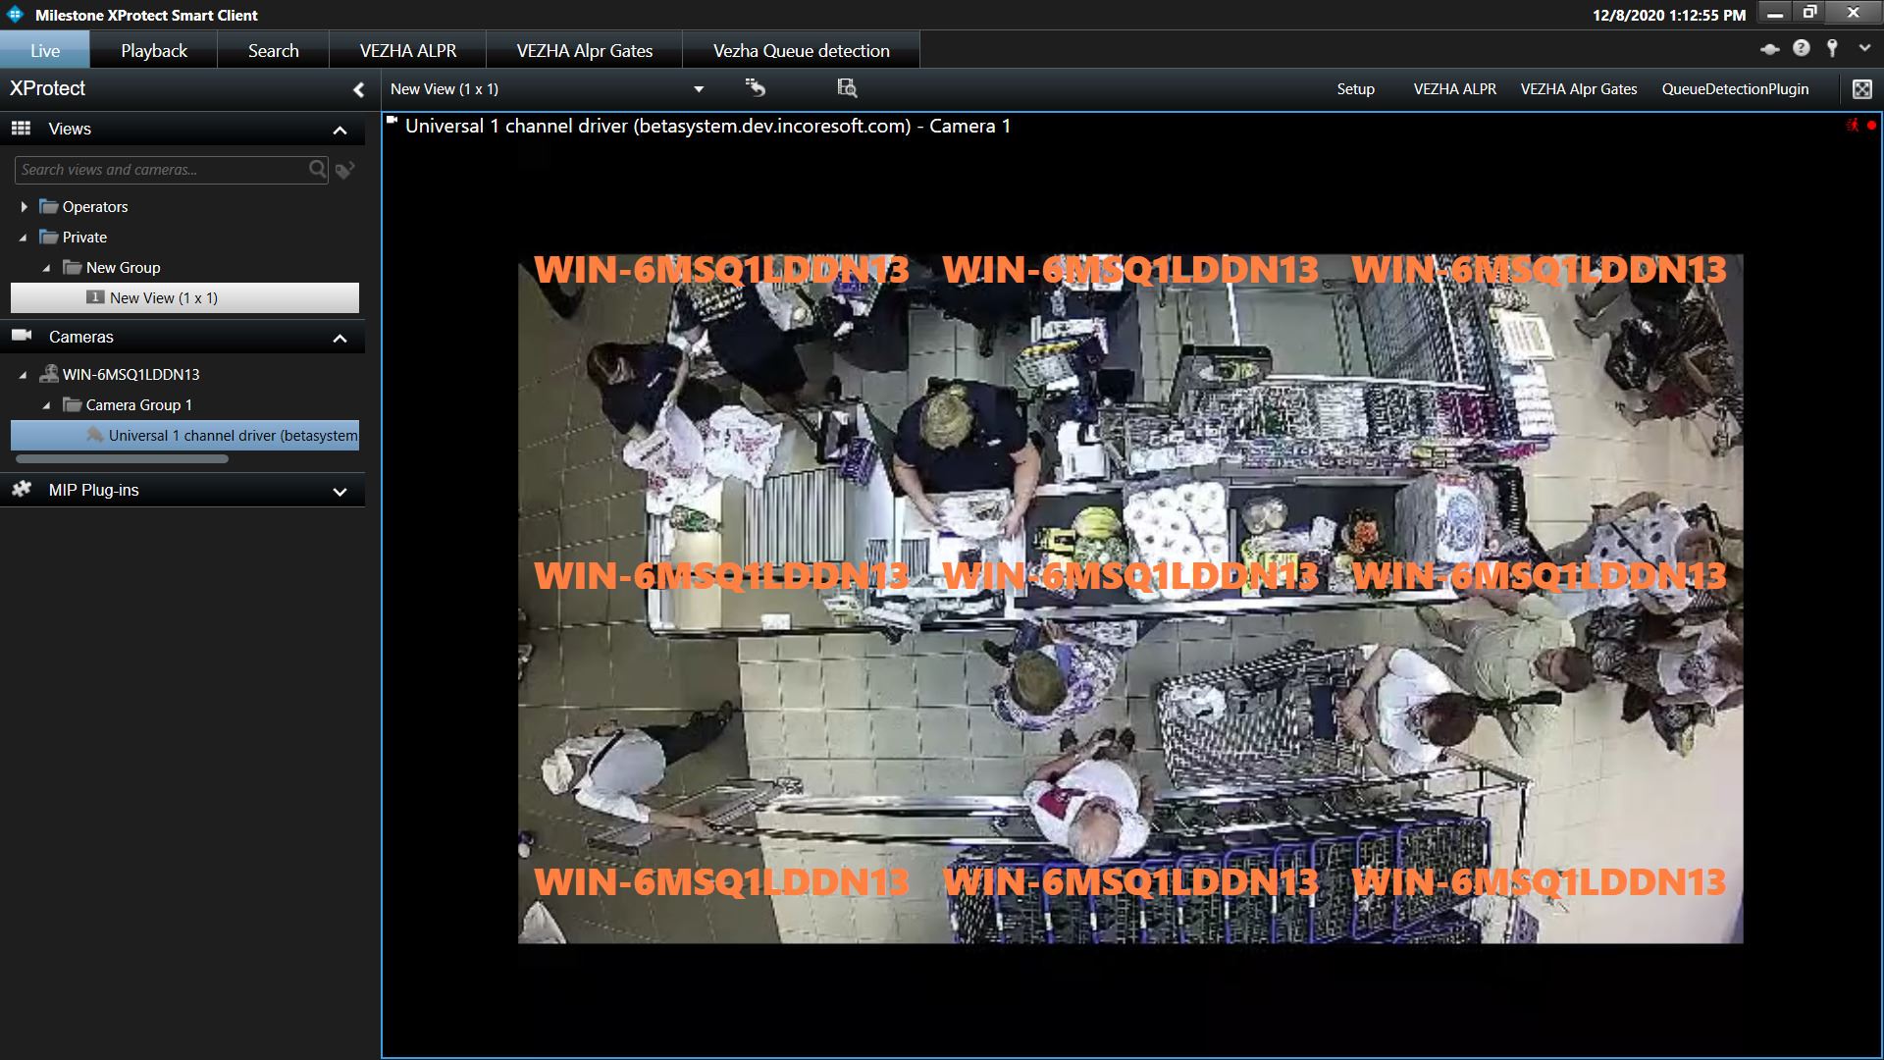Click Camera Group 1 label

point(138,404)
